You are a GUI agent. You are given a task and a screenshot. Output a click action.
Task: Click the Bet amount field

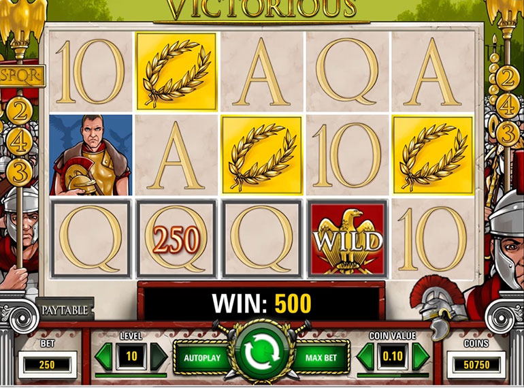coord(47,364)
